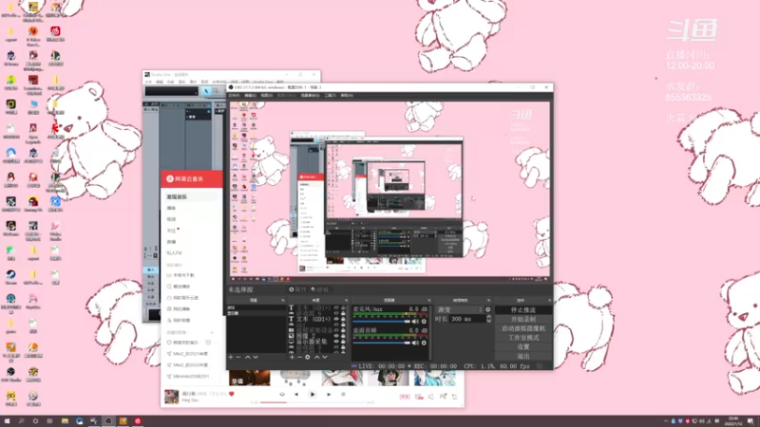Mute 桌面音频 in OBS mixer
The image size is (760, 427).
(x=415, y=343)
